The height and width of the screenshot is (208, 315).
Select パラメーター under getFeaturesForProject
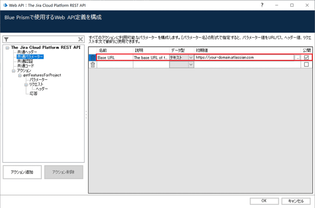click(x=38, y=80)
